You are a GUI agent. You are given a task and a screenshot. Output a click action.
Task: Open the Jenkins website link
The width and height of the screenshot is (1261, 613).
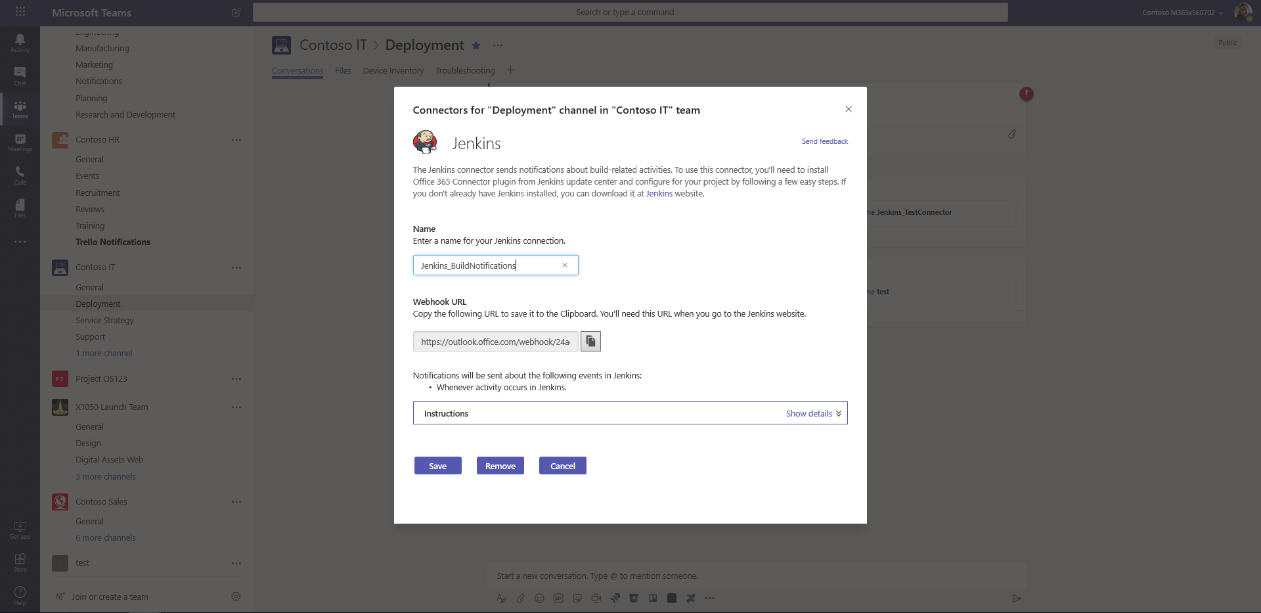tap(659, 193)
